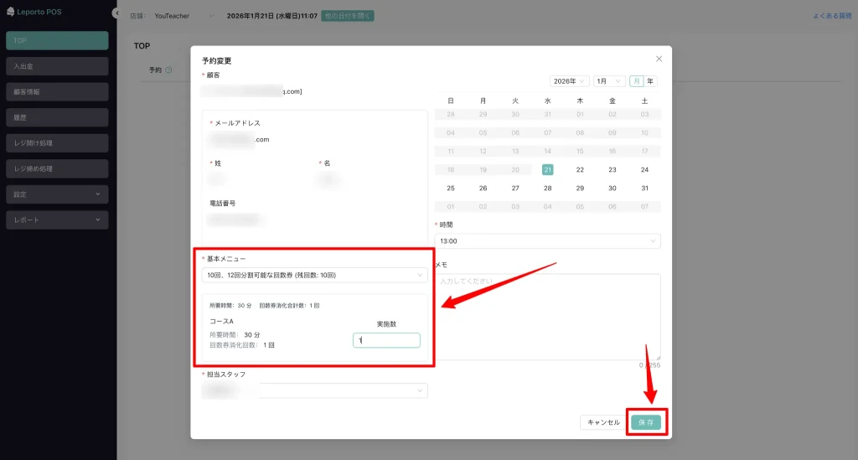
Task: Click the 保存 button
Action: pyautogui.click(x=645, y=423)
